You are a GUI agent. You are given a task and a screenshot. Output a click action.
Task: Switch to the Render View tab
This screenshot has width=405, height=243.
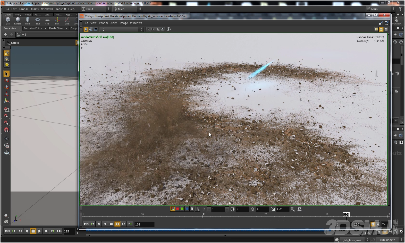[56, 28]
